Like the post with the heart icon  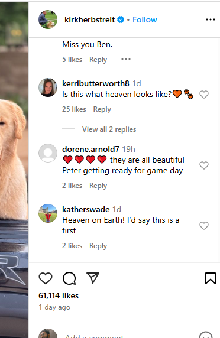point(46,278)
